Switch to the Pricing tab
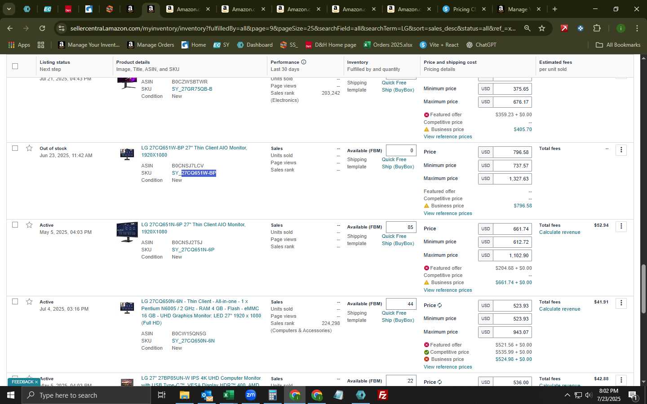 click(463, 9)
